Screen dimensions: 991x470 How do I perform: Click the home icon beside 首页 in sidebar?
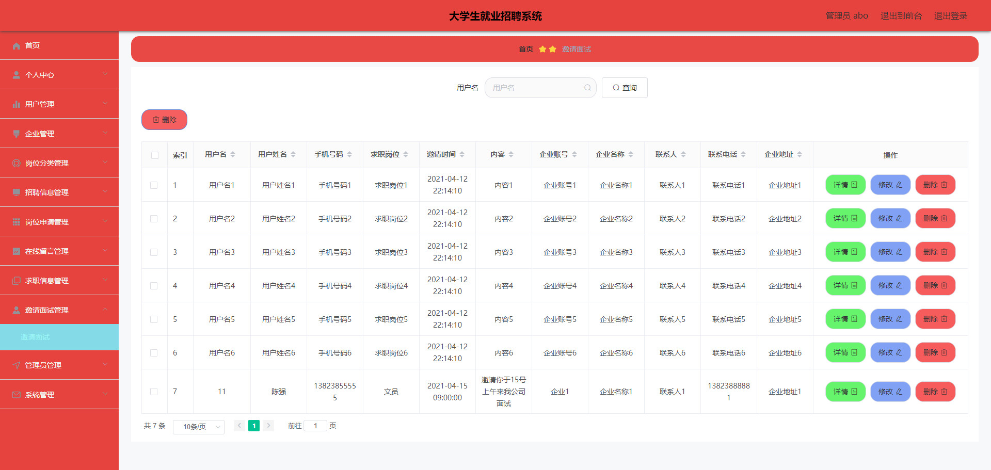tap(17, 45)
